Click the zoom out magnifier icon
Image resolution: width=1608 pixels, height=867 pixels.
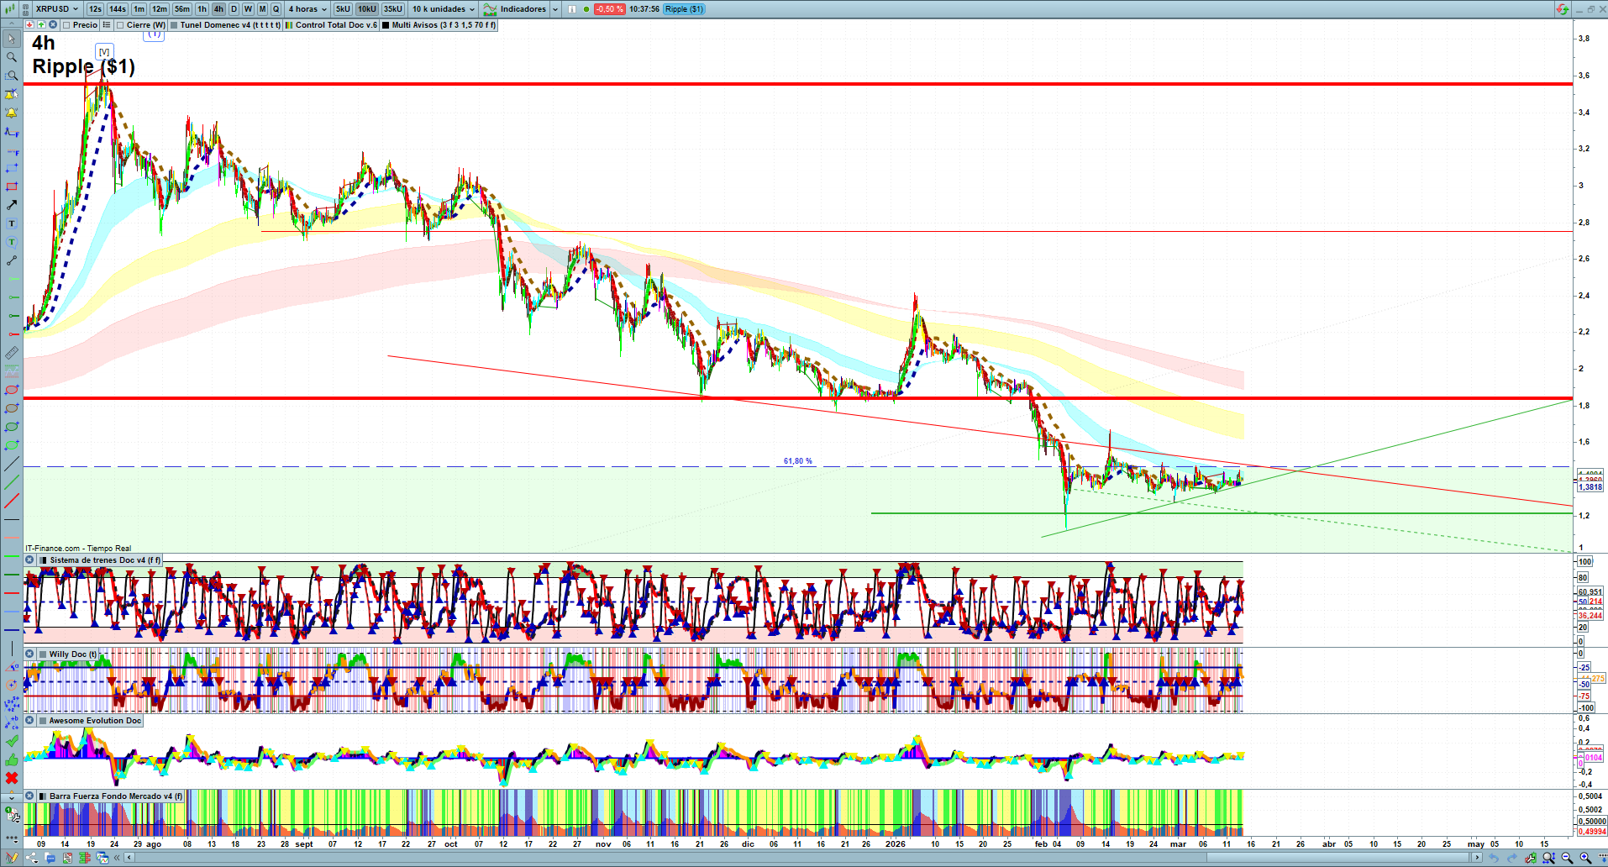click(x=1567, y=858)
